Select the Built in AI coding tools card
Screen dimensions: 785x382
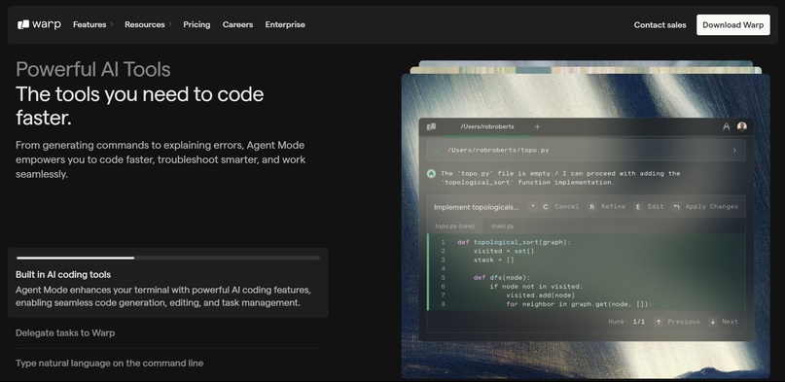[x=168, y=283]
